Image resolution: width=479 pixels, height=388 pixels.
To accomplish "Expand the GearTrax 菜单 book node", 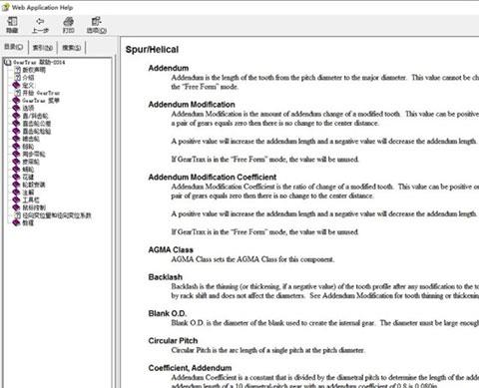I will pos(16,100).
